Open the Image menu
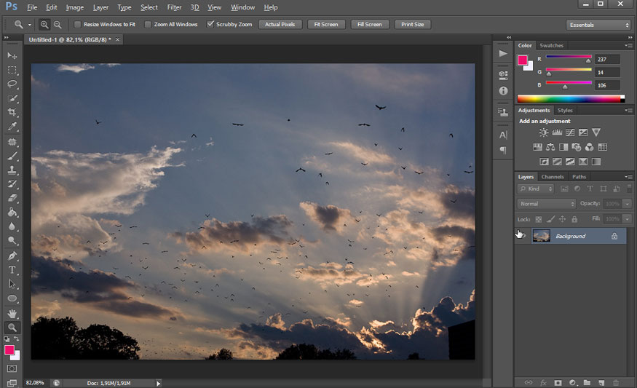The width and height of the screenshot is (637, 388). click(75, 7)
